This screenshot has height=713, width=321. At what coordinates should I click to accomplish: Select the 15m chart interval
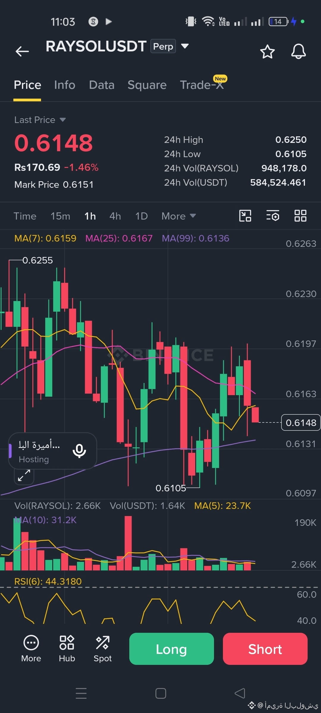point(60,216)
